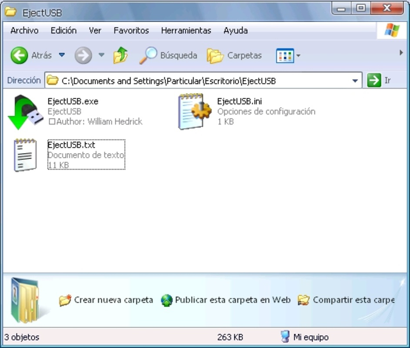Image resolution: width=410 pixels, height=348 pixels.
Task: Click the 263 KB status bar entry
Action: (x=230, y=337)
